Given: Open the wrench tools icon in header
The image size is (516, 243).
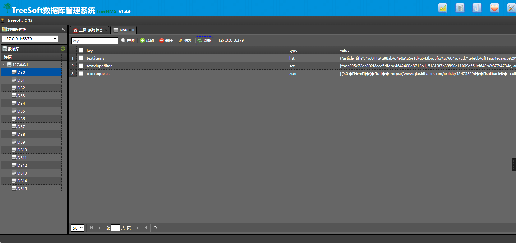Looking at the screenshot, I should pos(511,8).
